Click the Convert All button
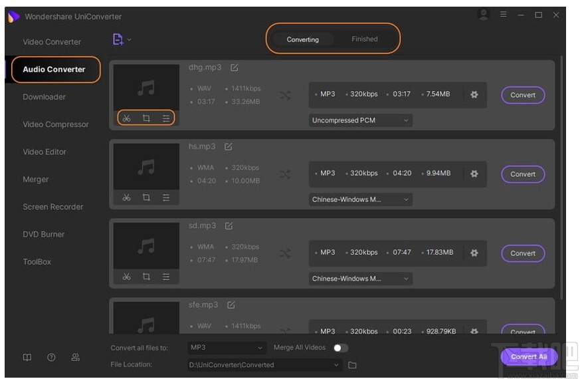This screenshot has width=580, height=379. click(529, 357)
